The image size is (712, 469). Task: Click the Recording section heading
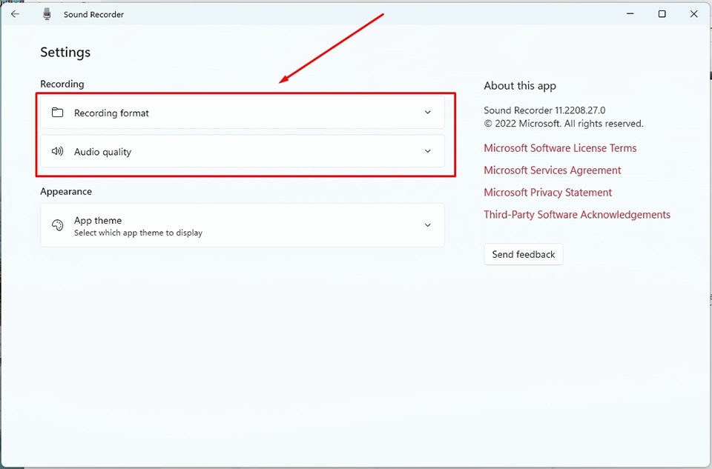tap(62, 84)
